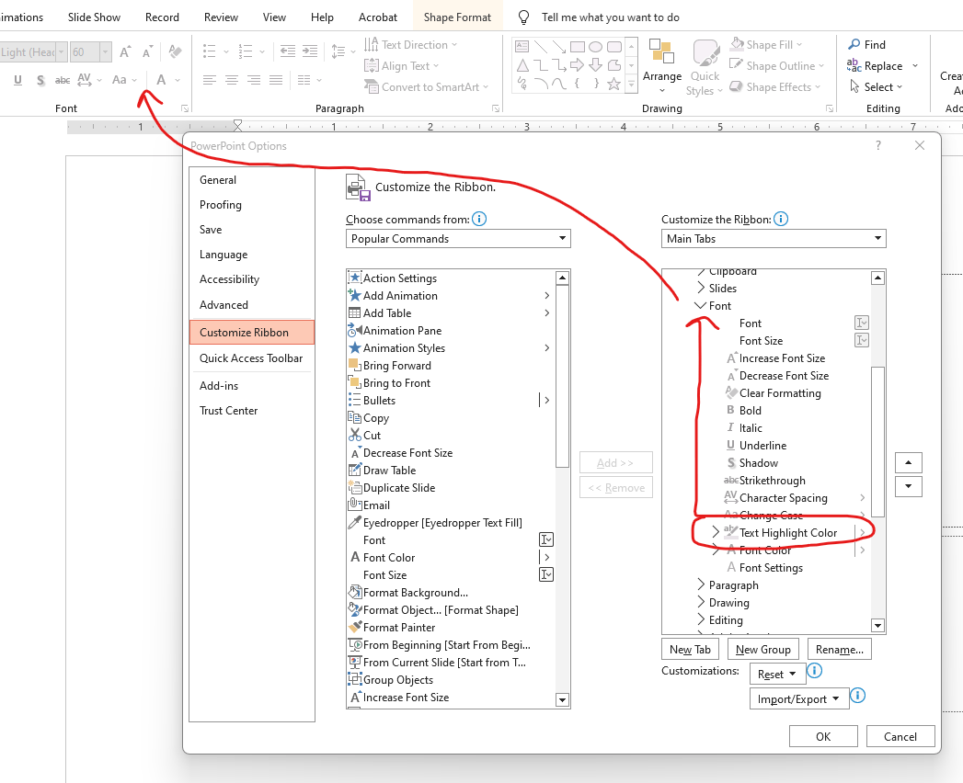Click Increase Font Size icon in ribbon
Image resolution: width=963 pixels, height=783 pixels.
point(125,52)
